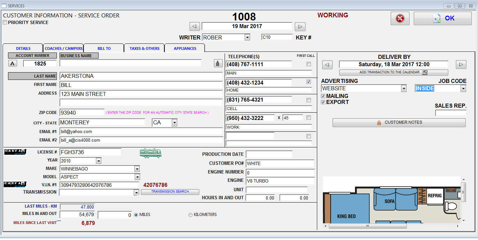This screenshot has width=478, height=240.
Task: Click inside the Customer PO# field
Action: click(x=281, y=164)
